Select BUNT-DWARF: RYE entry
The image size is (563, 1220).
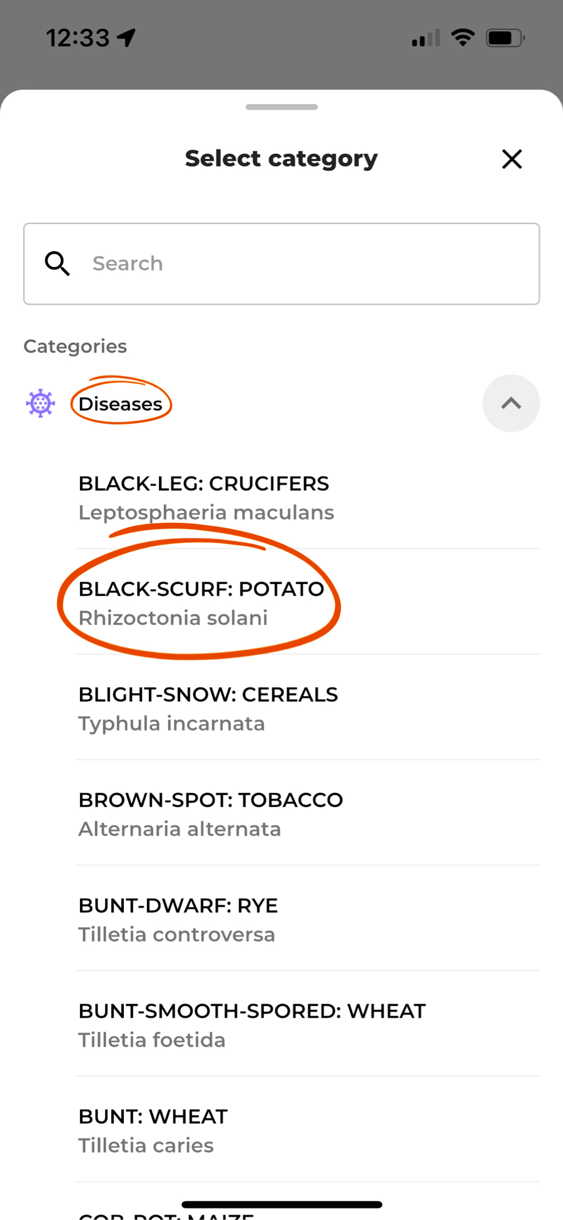pos(307,919)
